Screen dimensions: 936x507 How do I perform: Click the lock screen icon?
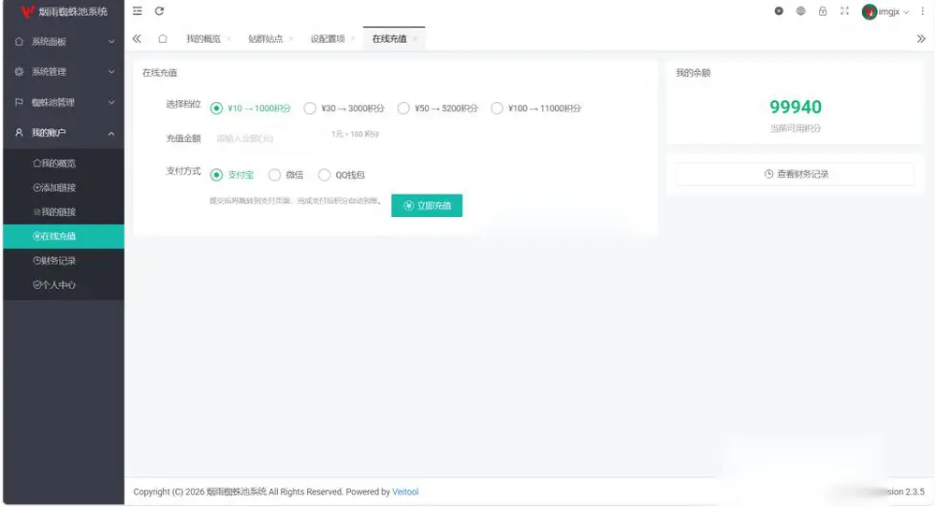point(823,10)
